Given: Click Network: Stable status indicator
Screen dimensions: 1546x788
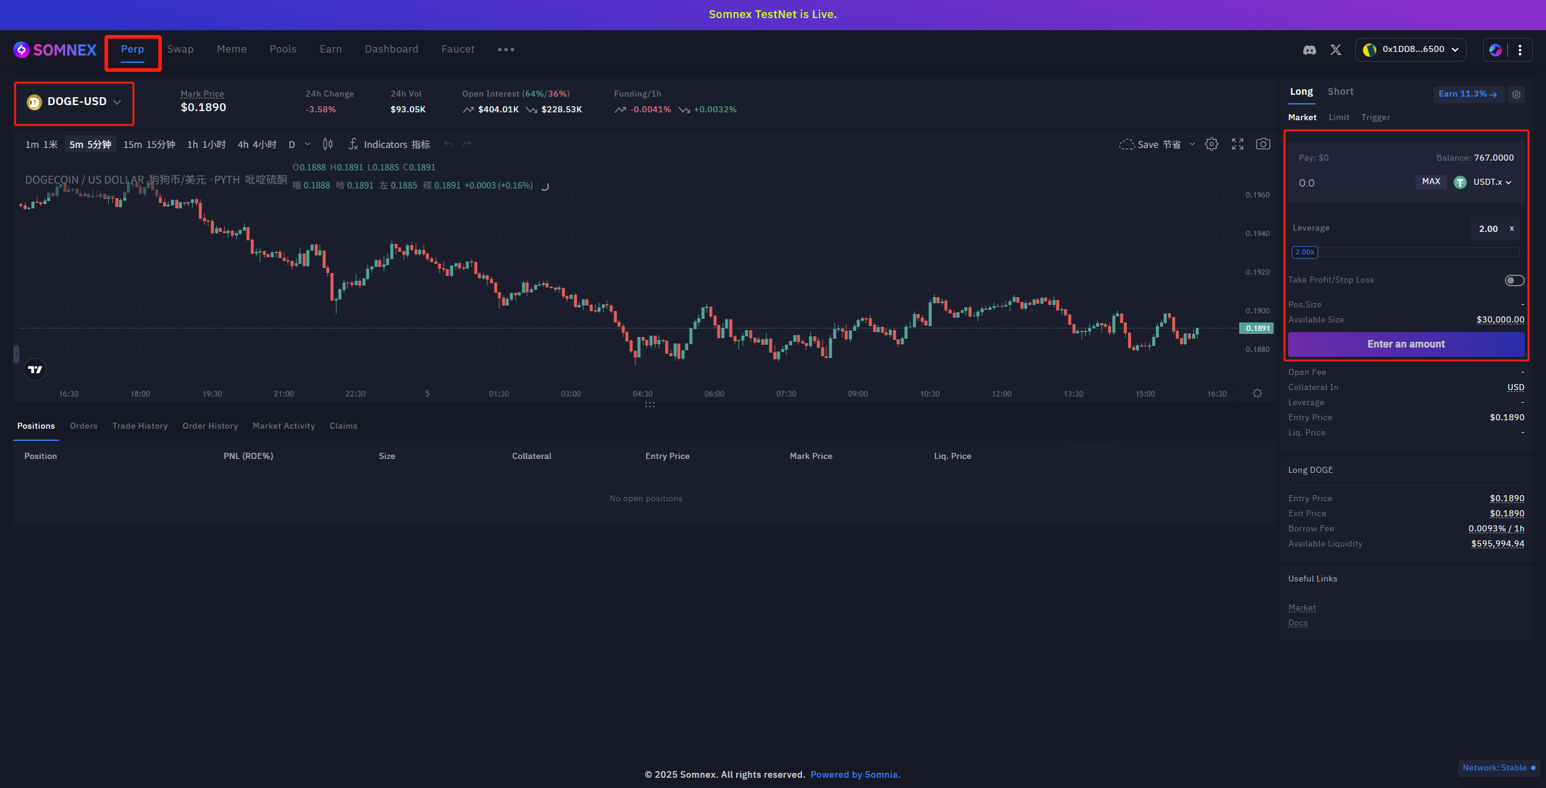Looking at the screenshot, I should [1498, 768].
